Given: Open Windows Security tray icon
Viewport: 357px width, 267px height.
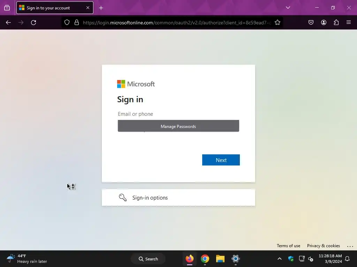Looking at the screenshot, I should (x=291, y=259).
